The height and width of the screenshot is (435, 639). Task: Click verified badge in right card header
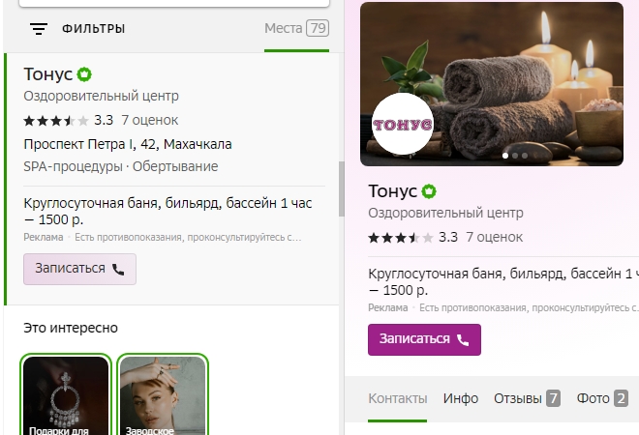tap(430, 190)
